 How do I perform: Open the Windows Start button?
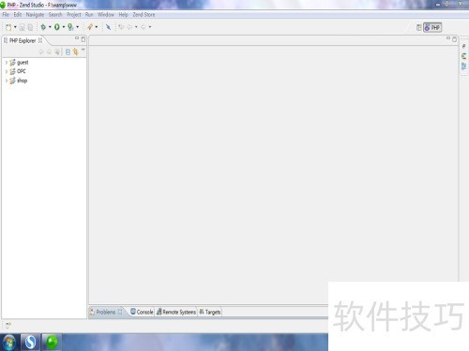[x=9, y=343]
